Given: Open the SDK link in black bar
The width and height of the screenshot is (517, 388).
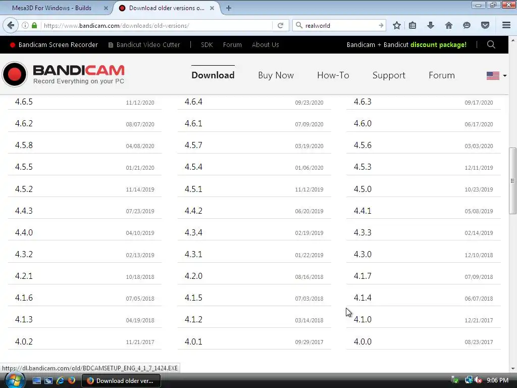Looking at the screenshot, I should tap(206, 44).
